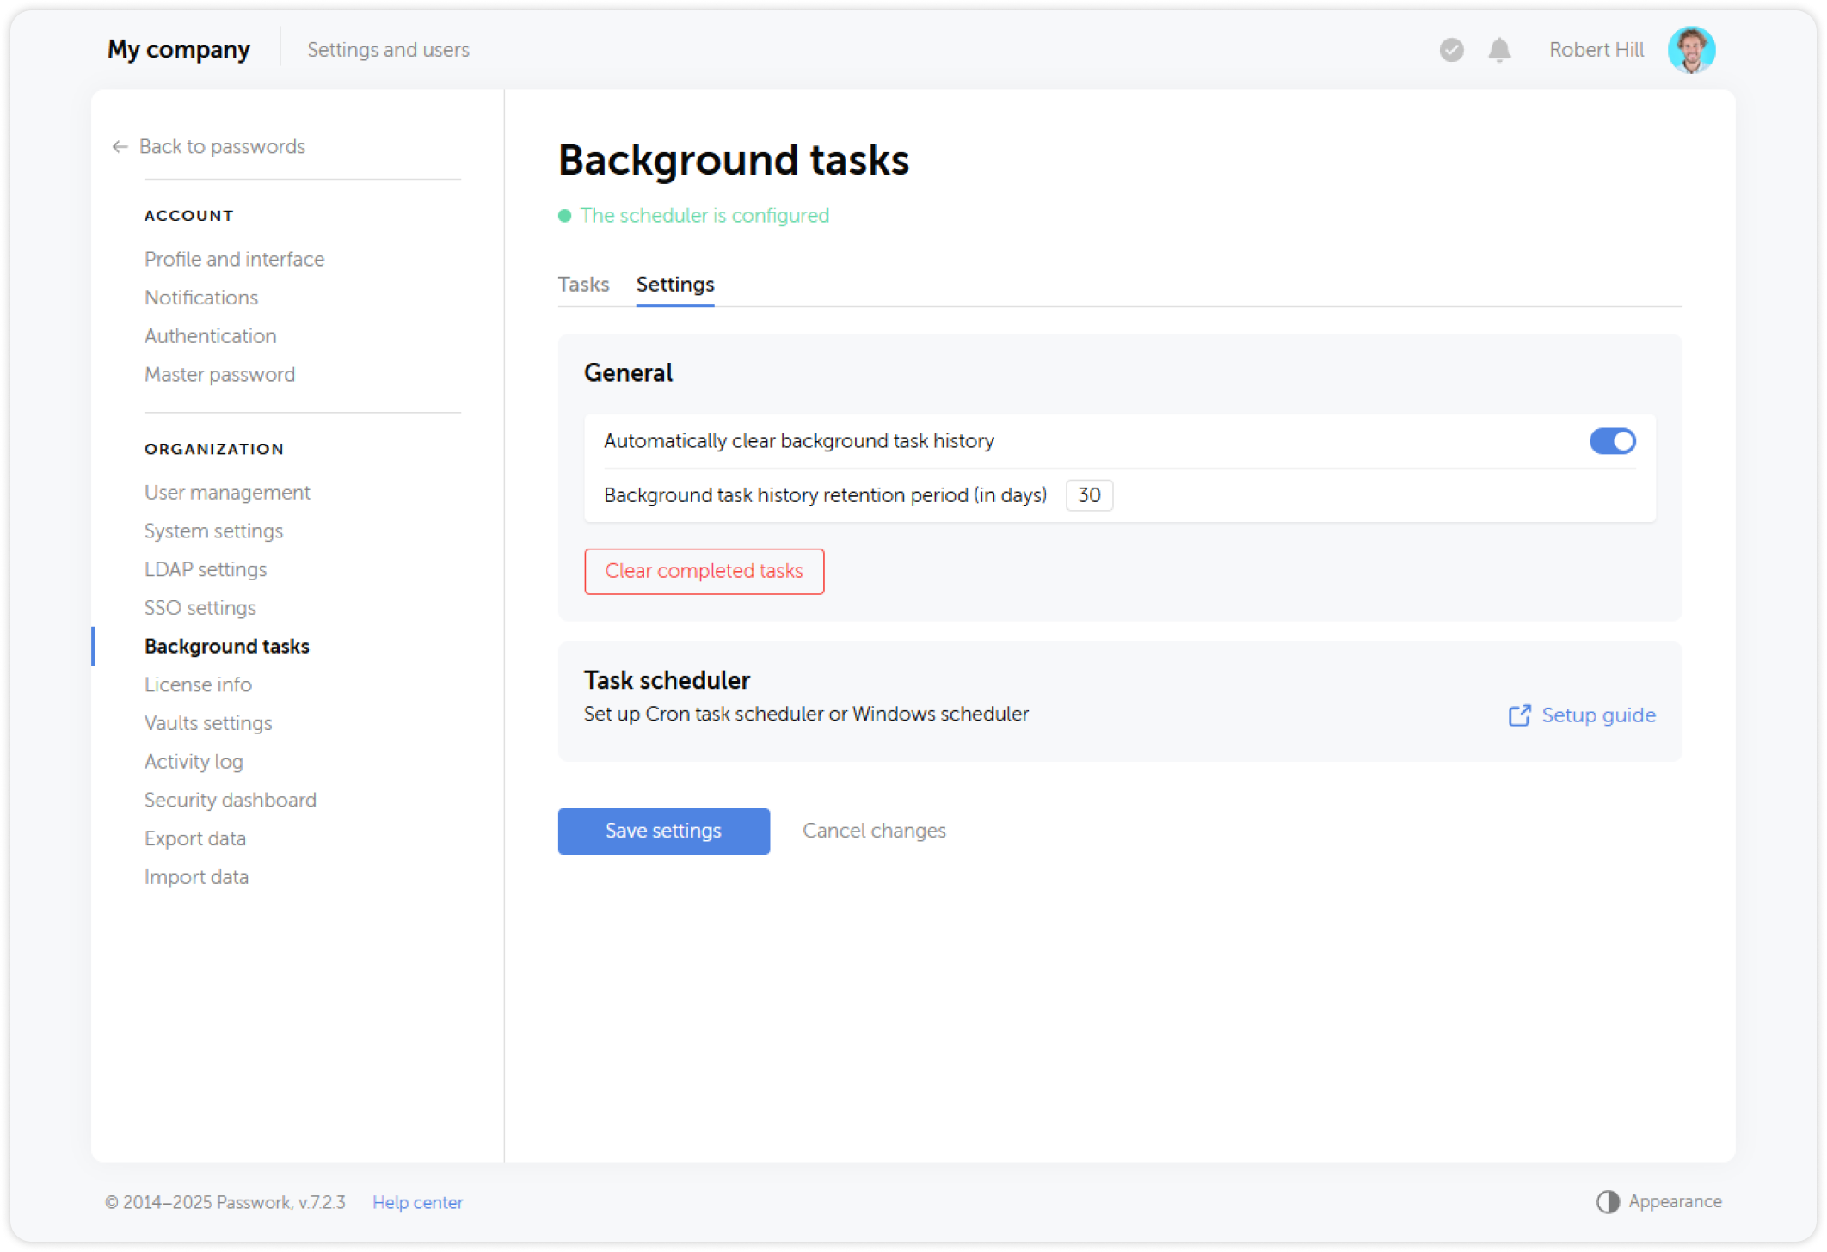This screenshot has height=1252, width=1827.
Task: Open the Setup guide link
Action: pyautogui.click(x=1597, y=715)
